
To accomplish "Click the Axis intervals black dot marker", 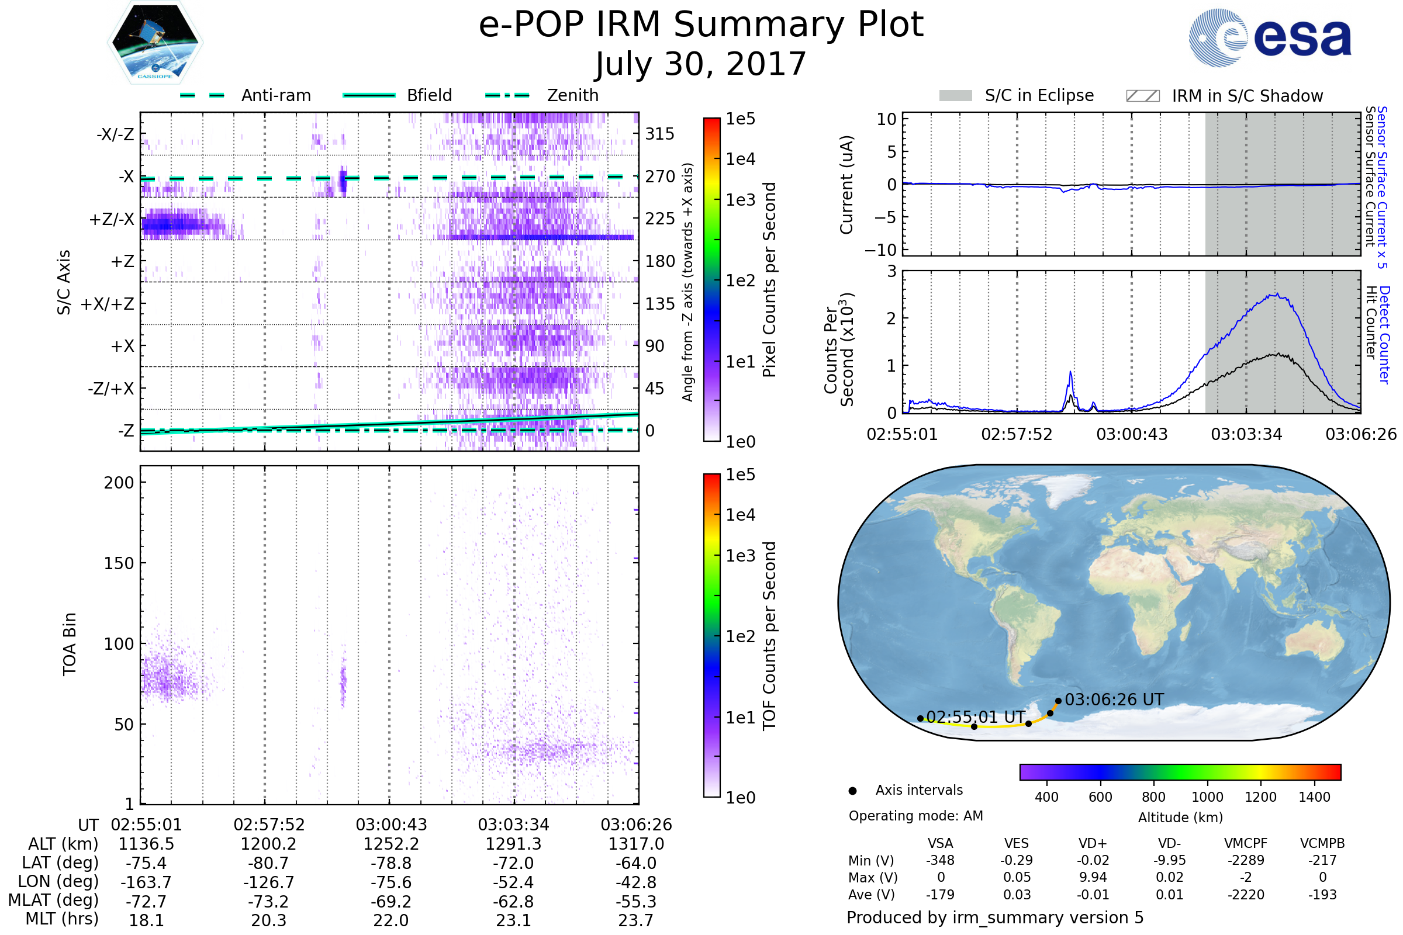I will (852, 791).
